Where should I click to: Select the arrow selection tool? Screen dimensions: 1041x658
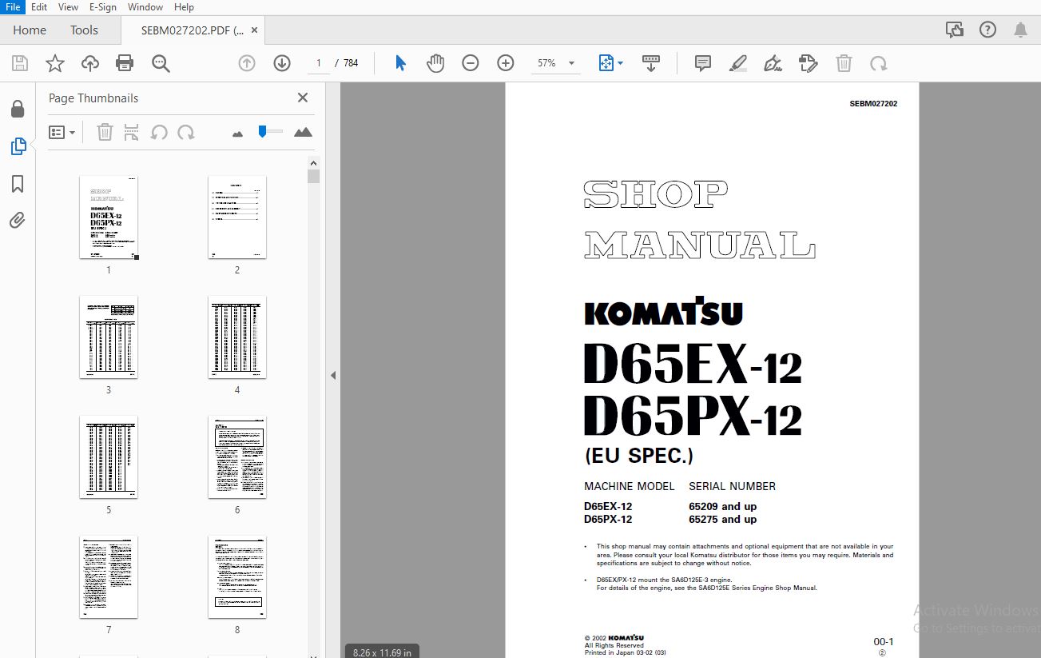tap(401, 63)
